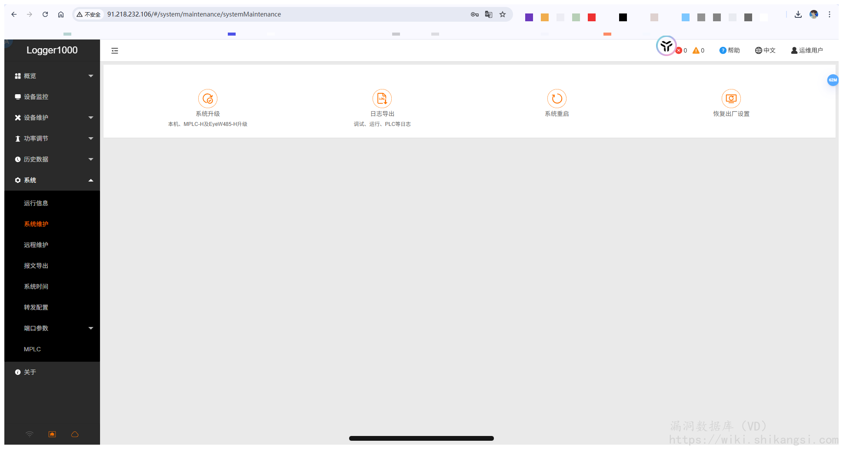The image size is (843, 449).
Task: Toggle the sidebar collapse hamburger icon
Action: (x=115, y=51)
